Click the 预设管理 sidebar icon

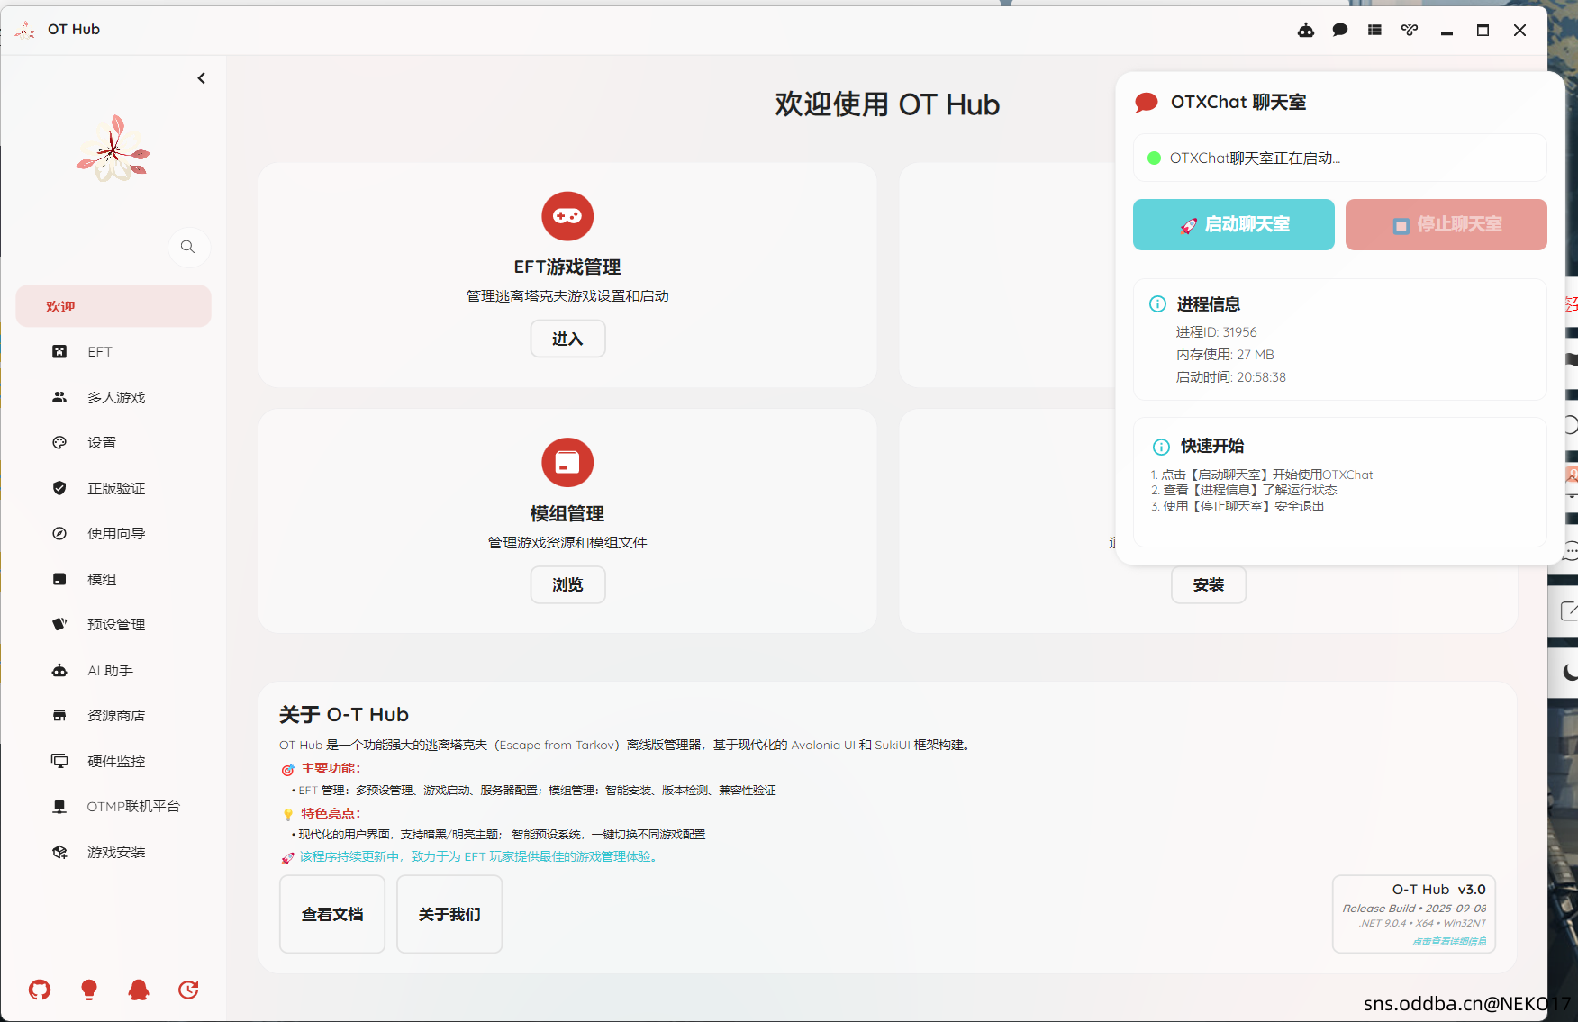[x=59, y=624]
